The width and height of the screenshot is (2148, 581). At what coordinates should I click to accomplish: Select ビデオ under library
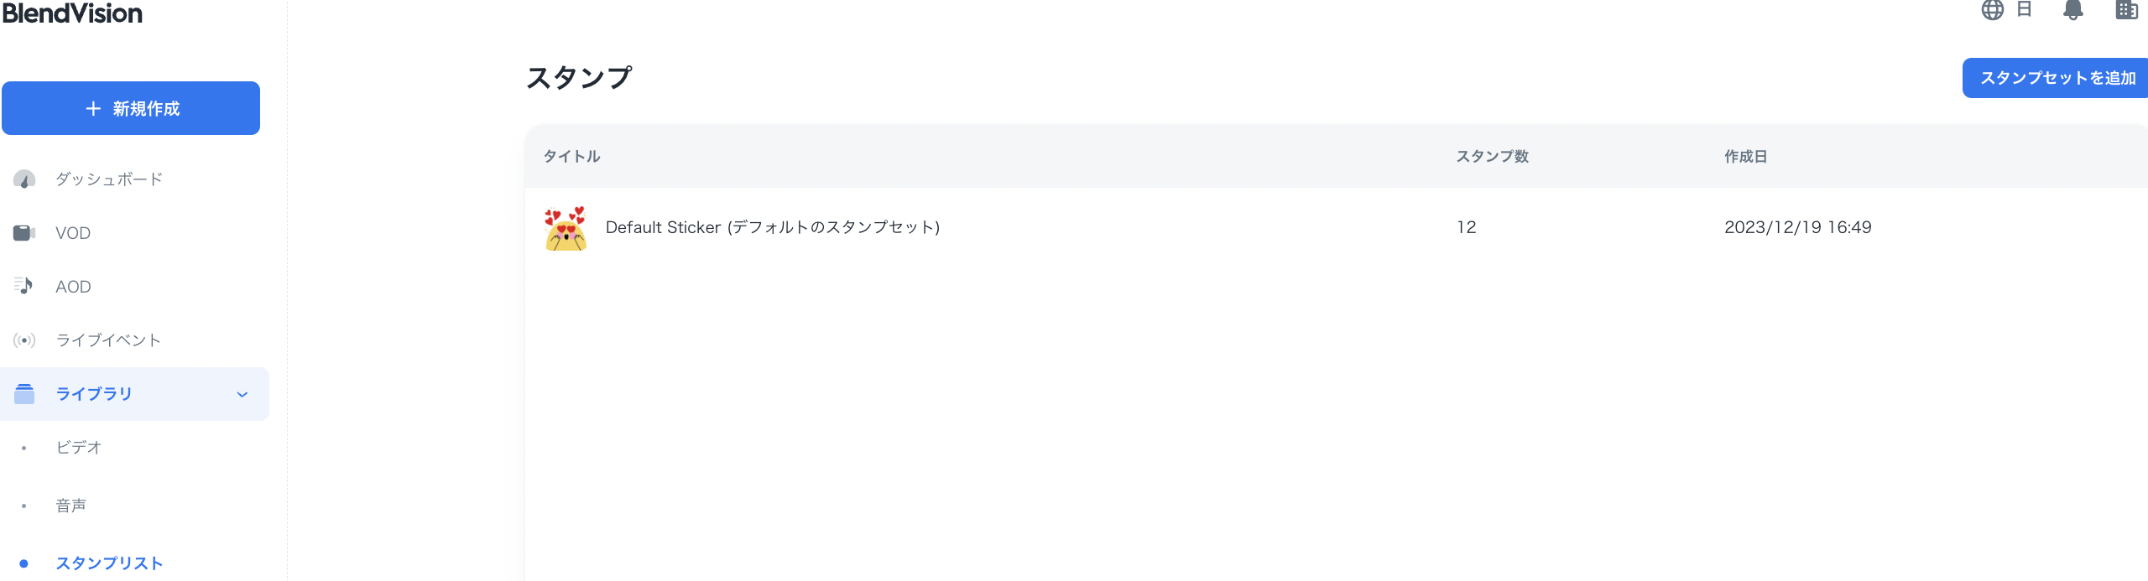click(79, 448)
